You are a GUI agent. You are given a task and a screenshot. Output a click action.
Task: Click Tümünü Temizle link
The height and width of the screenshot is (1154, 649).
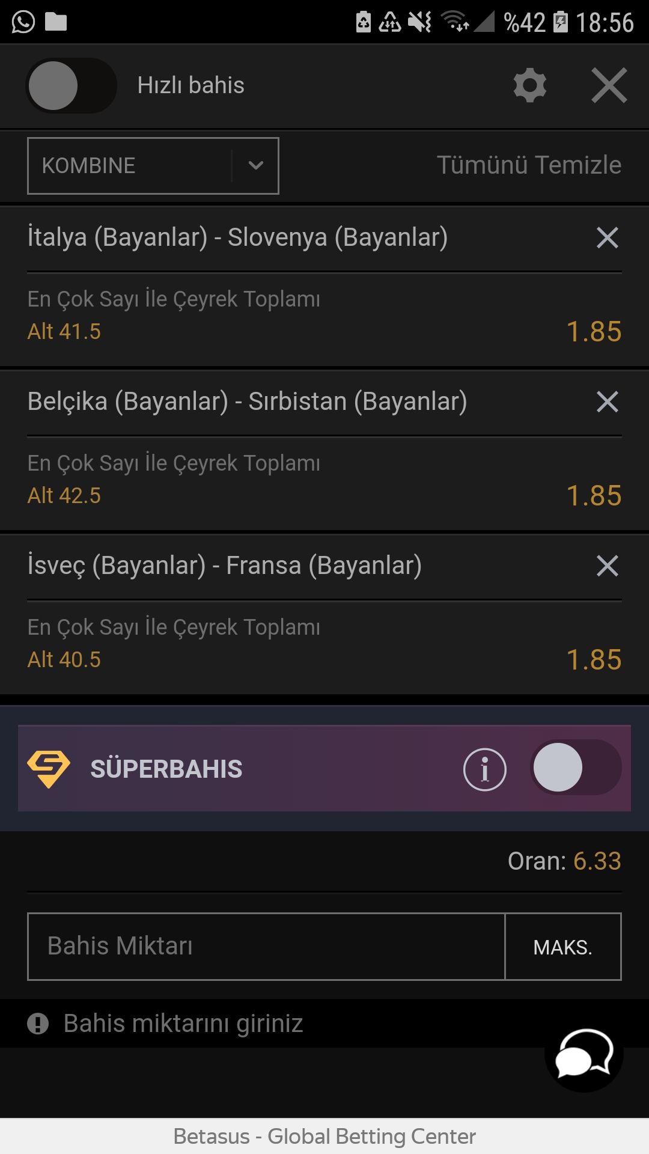(x=529, y=165)
